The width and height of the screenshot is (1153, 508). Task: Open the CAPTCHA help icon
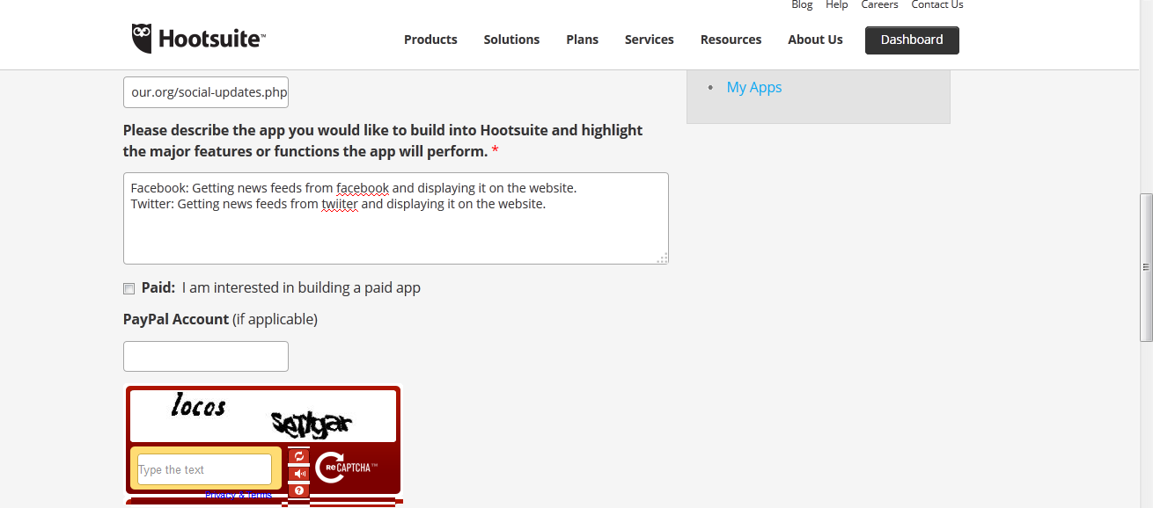pos(299,490)
